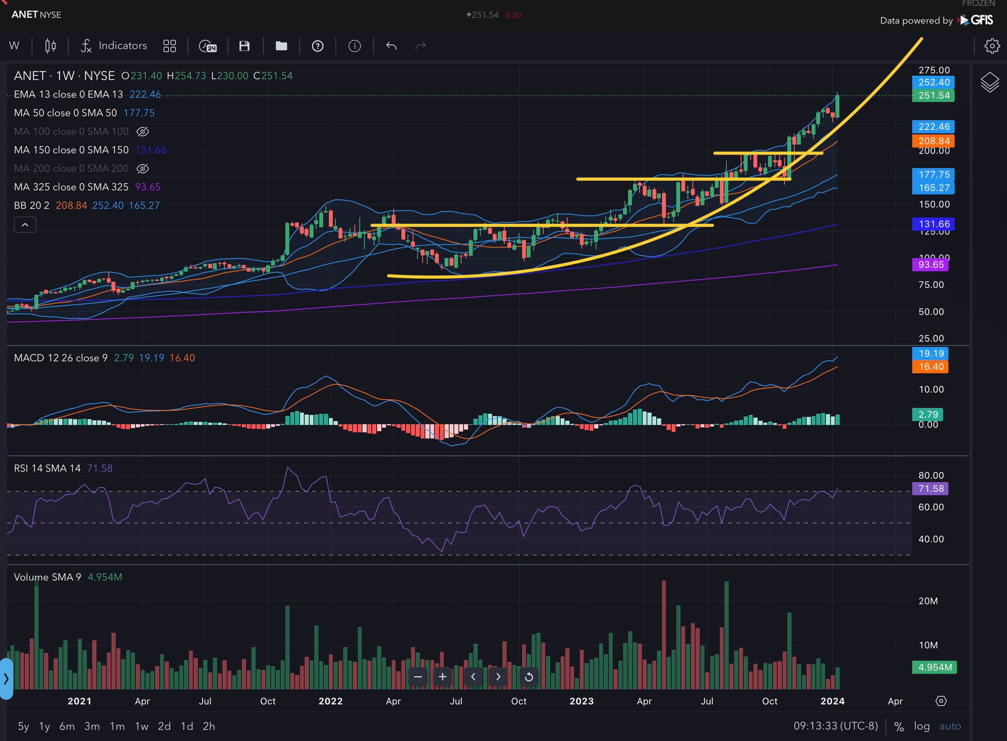This screenshot has width=1007, height=741.
Task: Open saved charts folder
Action: pyautogui.click(x=281, y=46)
